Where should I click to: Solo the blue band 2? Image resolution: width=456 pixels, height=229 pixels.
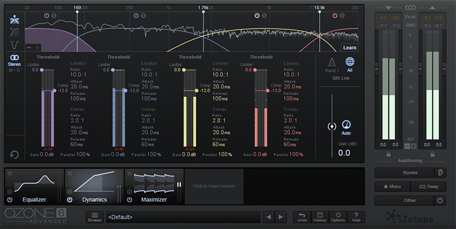tap(143, 16)
